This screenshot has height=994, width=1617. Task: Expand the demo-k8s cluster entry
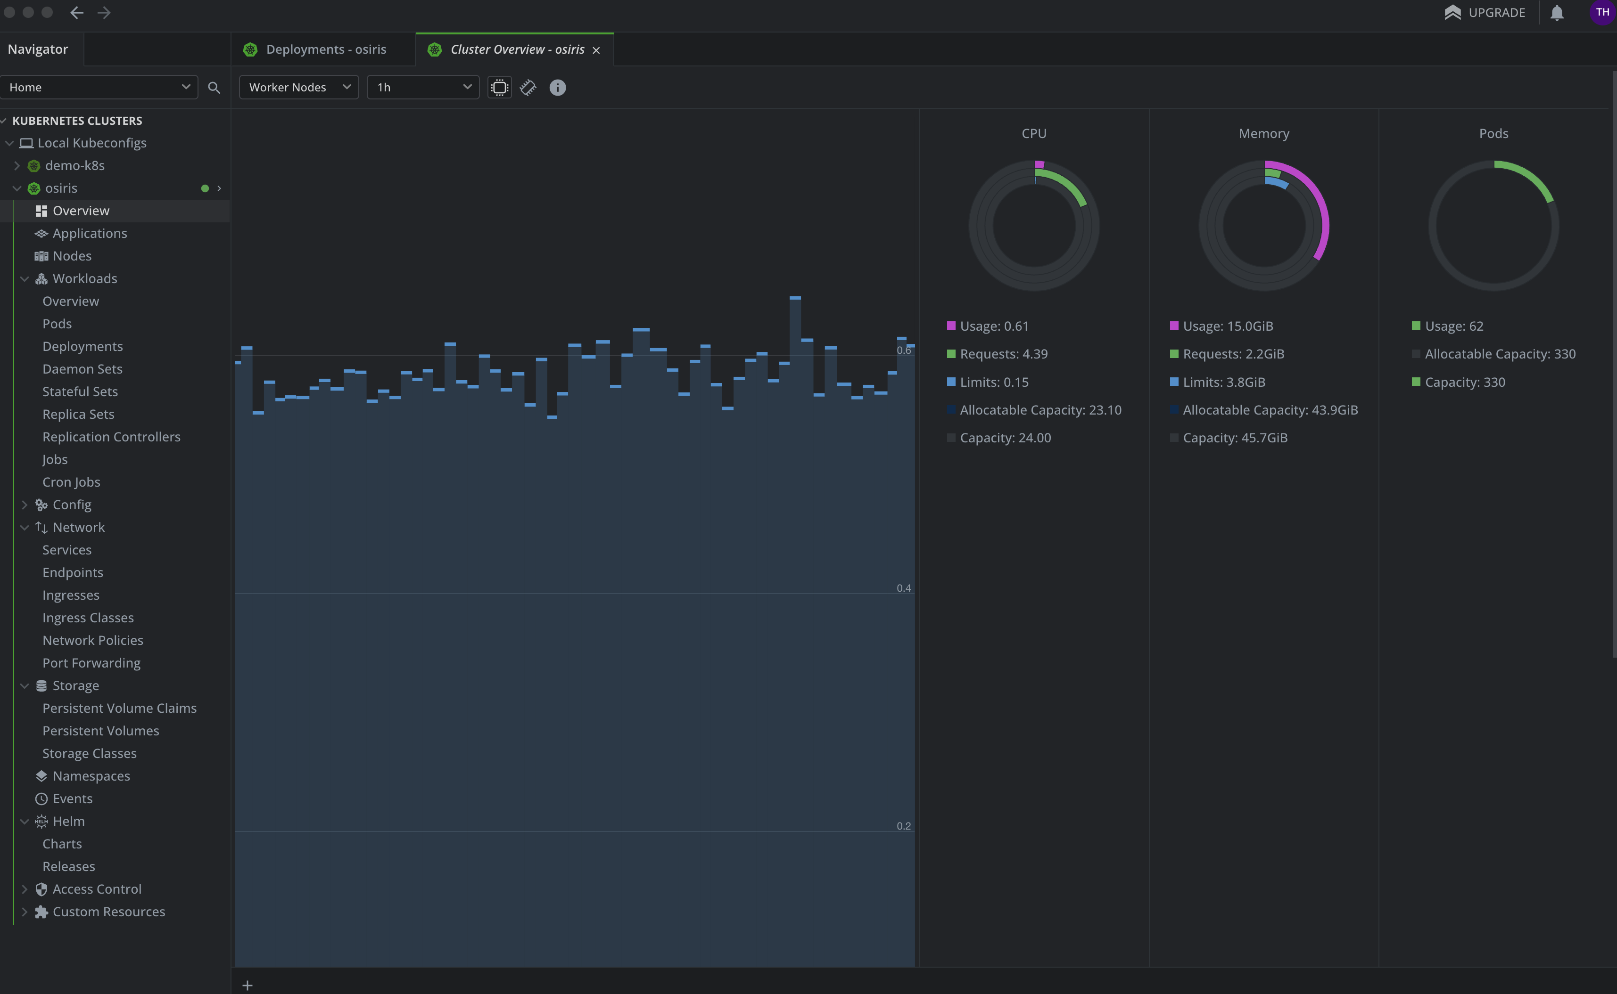[16, 166]
